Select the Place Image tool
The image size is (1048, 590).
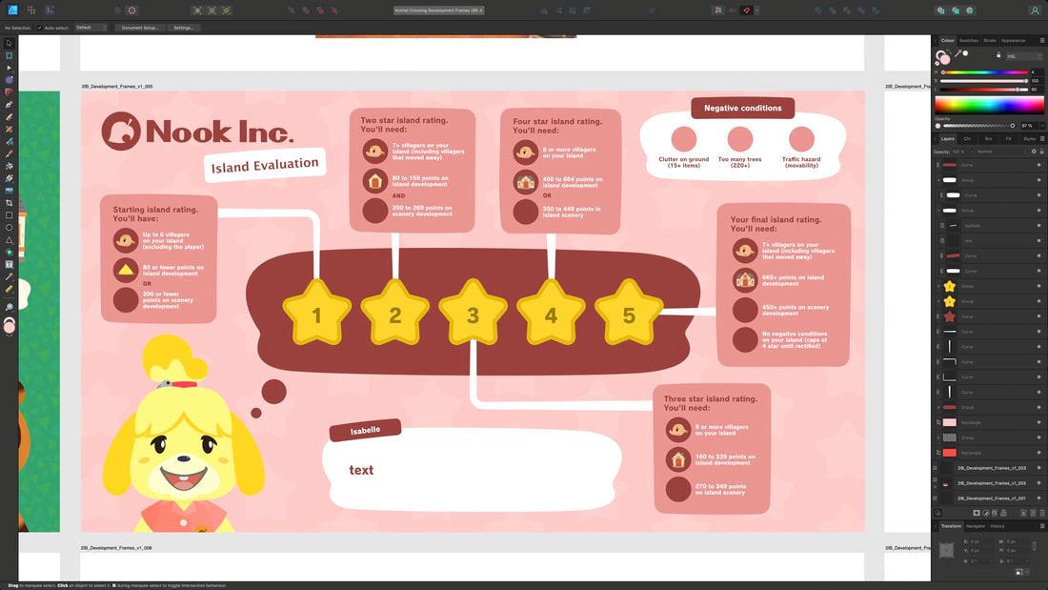point(9,191)
